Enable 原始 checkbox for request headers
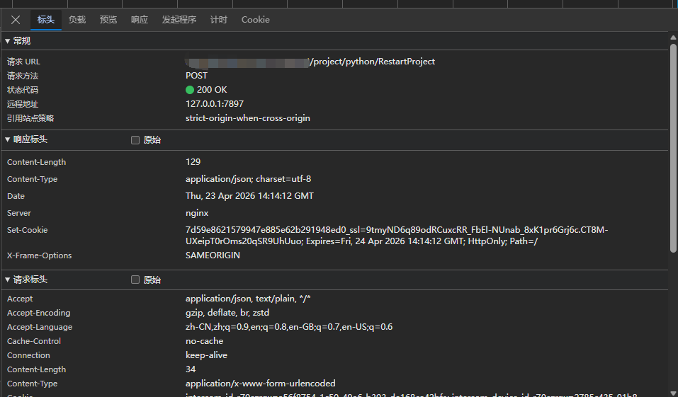 click(135, 280)
